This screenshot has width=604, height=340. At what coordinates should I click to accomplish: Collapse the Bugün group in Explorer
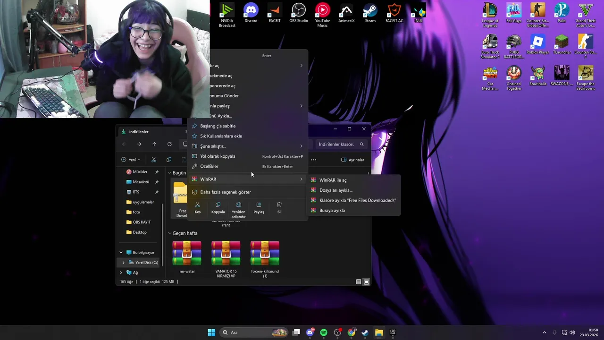pos(170,173)
